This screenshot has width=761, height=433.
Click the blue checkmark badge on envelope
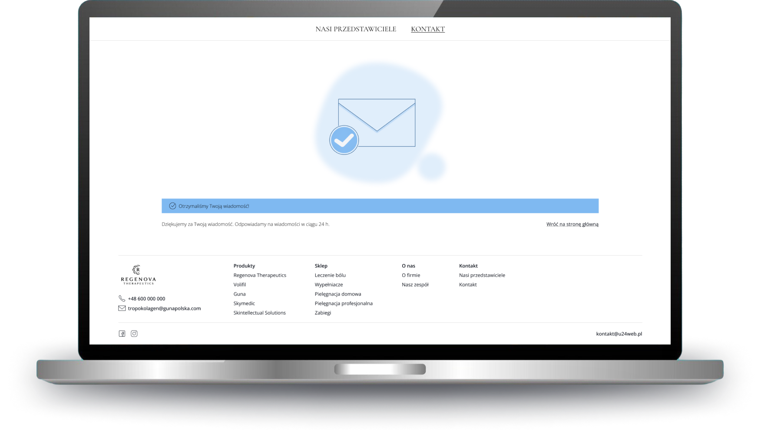pyautogui.click(x=344, y=140)
